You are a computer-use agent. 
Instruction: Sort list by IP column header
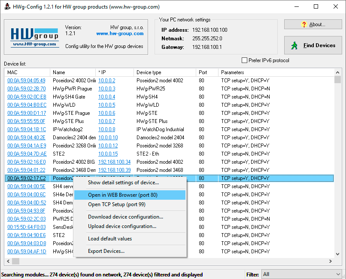click(x=115, y=72)
